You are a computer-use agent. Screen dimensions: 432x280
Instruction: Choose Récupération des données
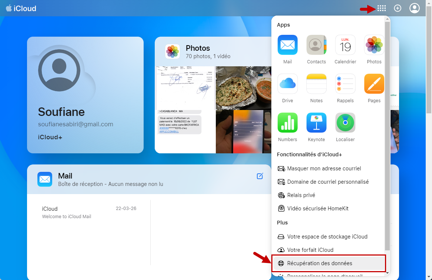(329, 263)
